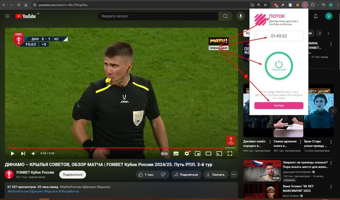
Task: Open menu for Джеймс навёл порядок short
Action: point(270,142)
